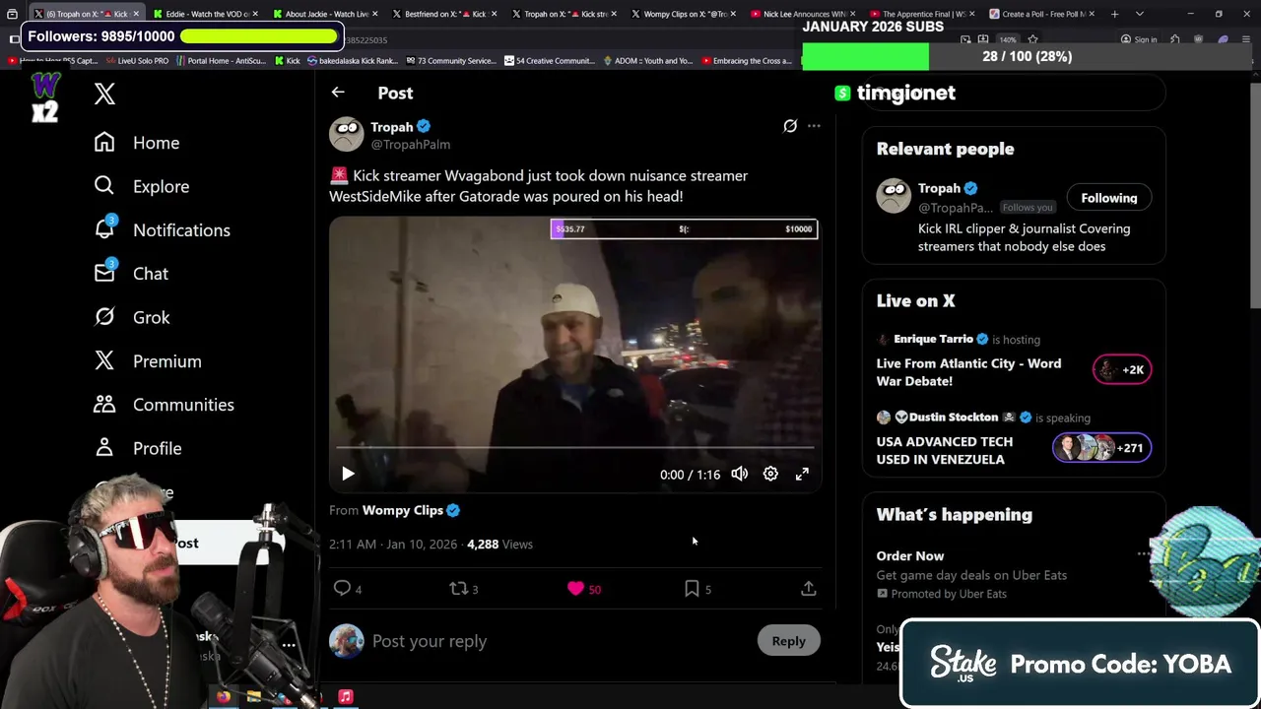Viewport: 1261px width, 709px height.
Task: Expand the list all tabs dropdown
Action: click(1140, 14)
